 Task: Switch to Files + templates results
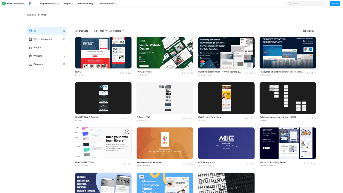click(x=47, y=39)
